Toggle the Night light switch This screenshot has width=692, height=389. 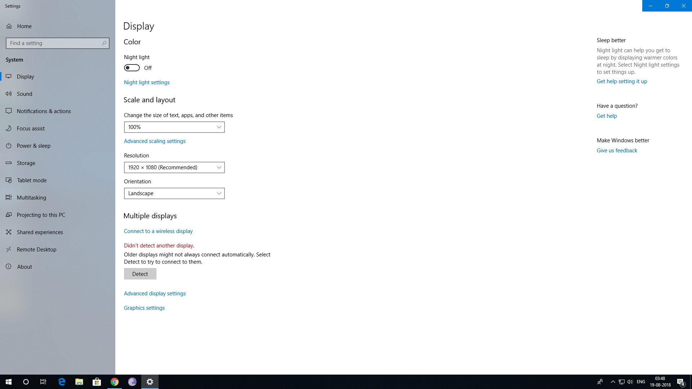click(132, 68)
